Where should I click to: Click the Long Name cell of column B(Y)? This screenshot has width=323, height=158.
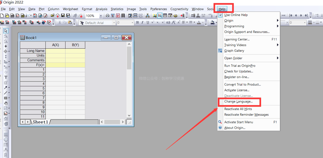point(75,51)
